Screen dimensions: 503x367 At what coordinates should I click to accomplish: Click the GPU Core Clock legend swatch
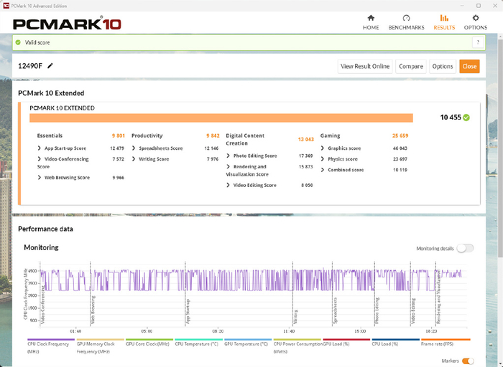pos(149,340)
